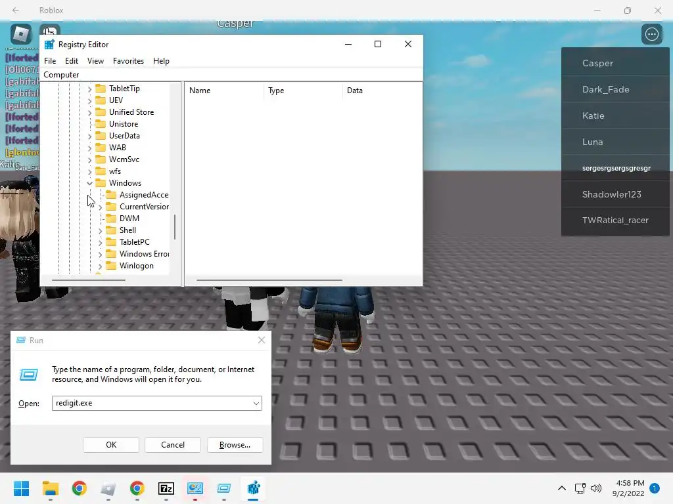This screenshot has width=673, height=504.
Task: Click the Name column header
Action: click(x=225, y=91)
